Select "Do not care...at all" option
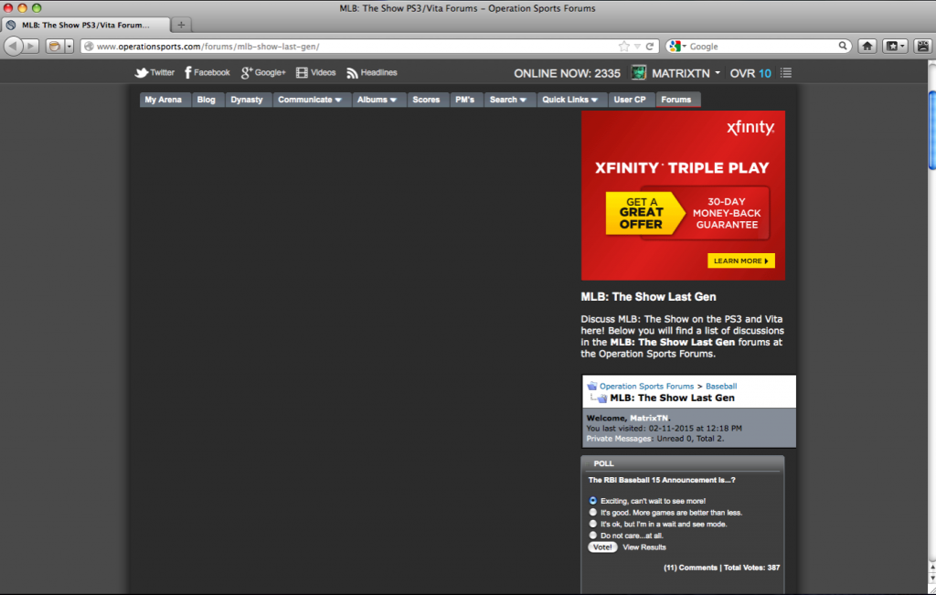 (x=593, y=536)
